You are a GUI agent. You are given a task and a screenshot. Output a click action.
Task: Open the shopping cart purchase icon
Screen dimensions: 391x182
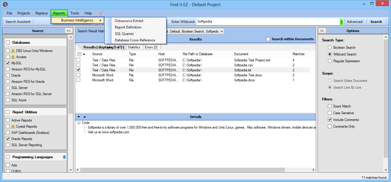(x=100, y=13)
